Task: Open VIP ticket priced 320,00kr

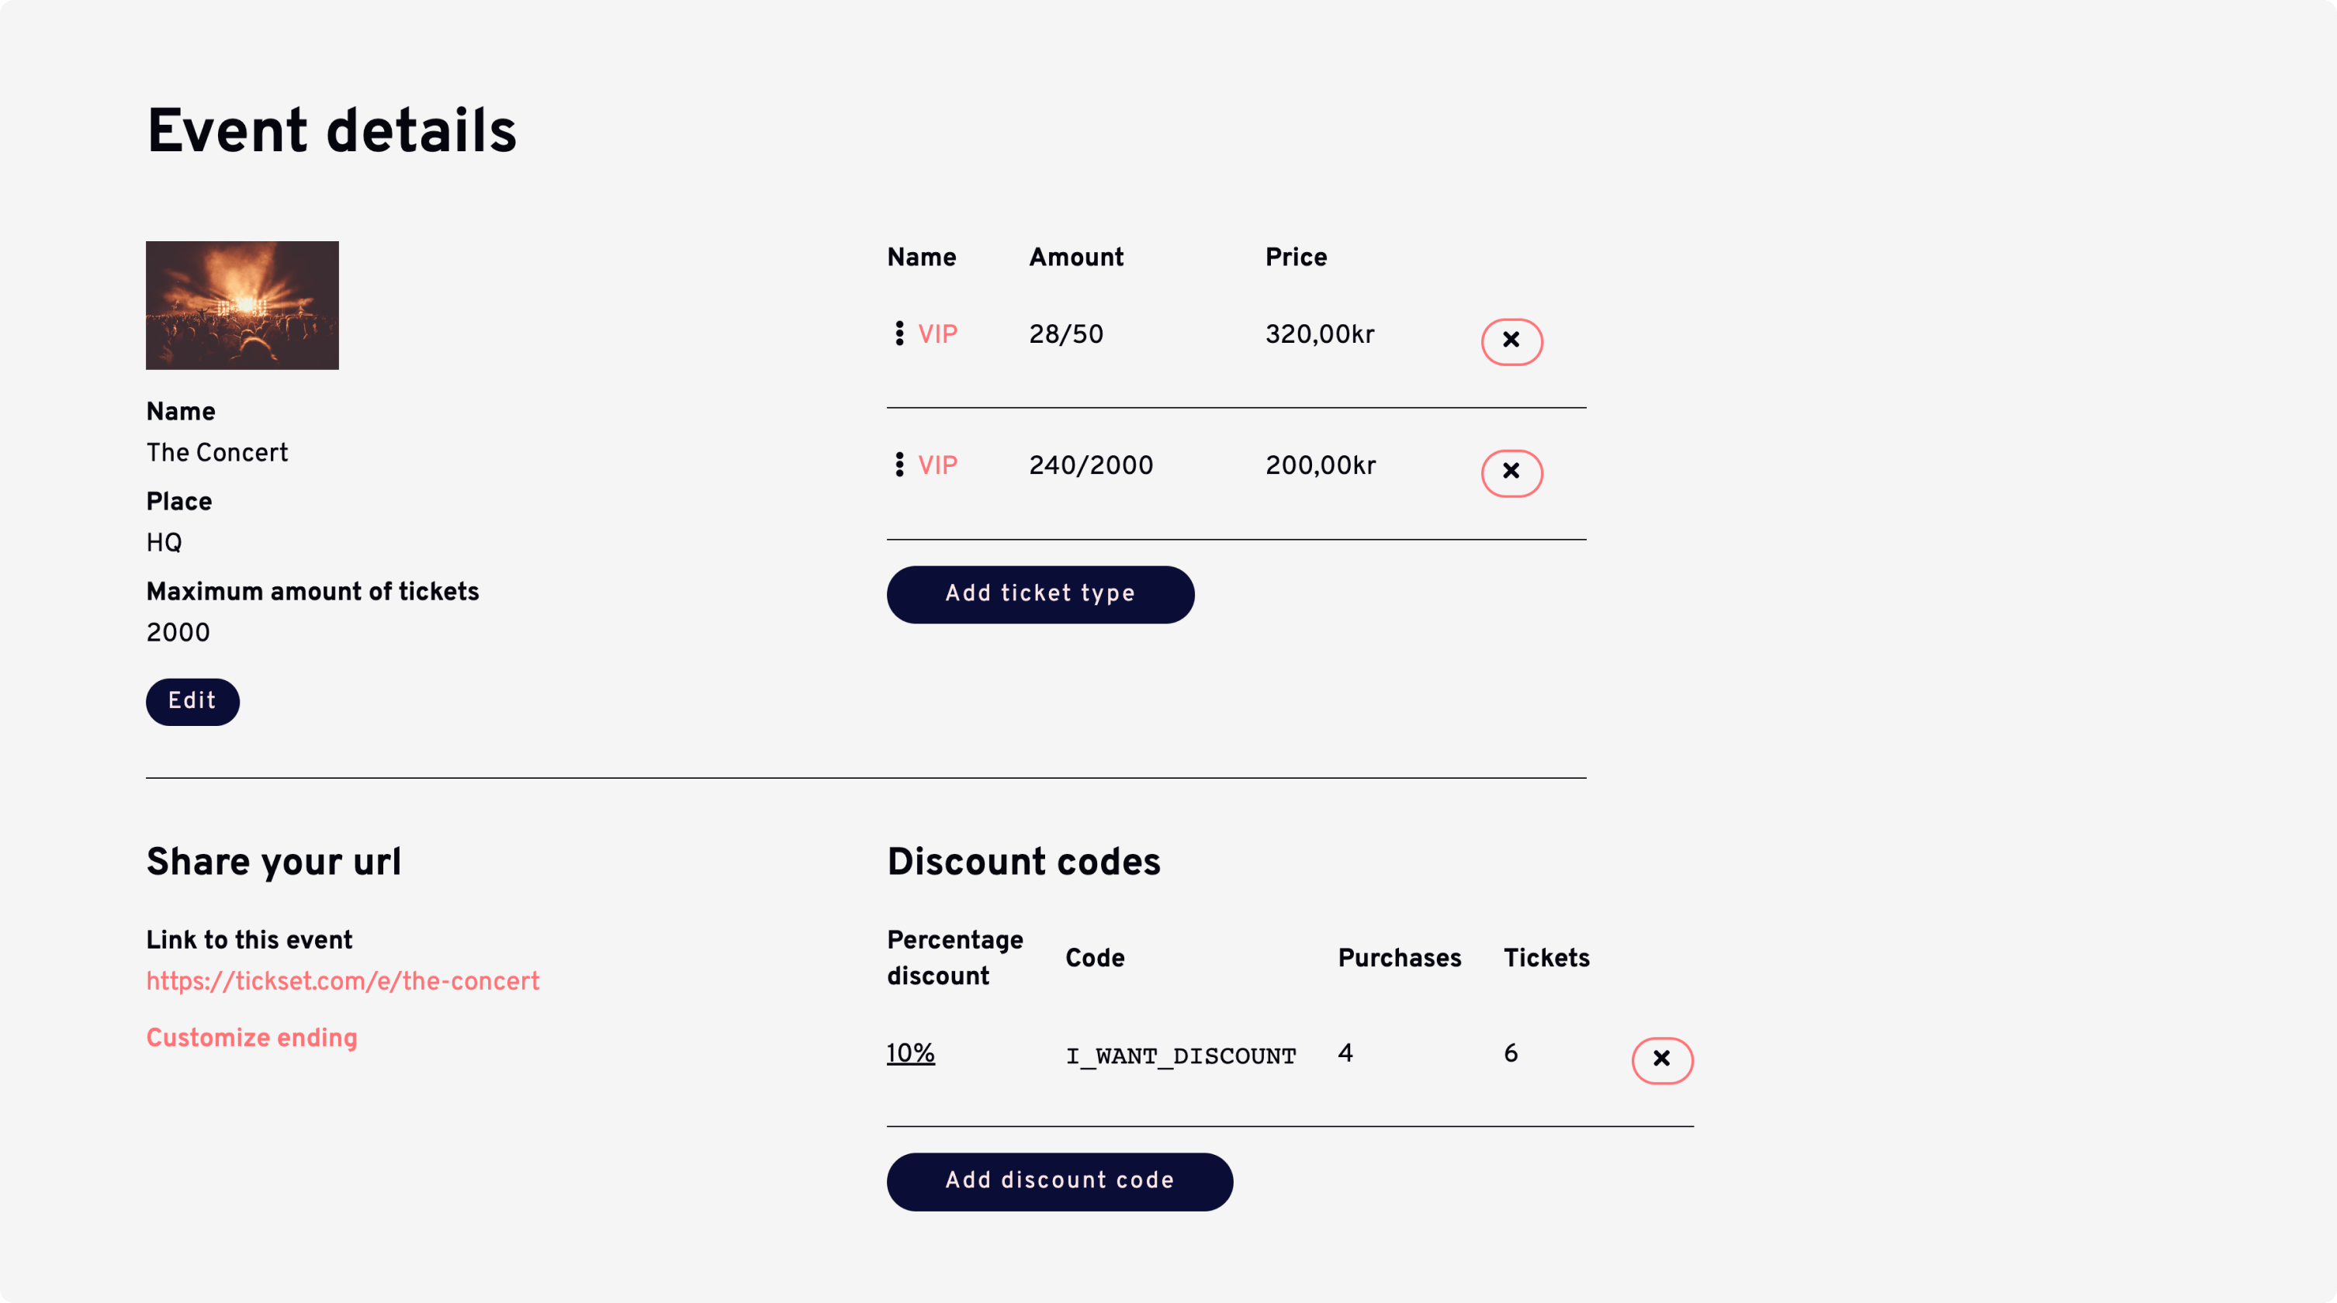Action: tap(937, 334)
